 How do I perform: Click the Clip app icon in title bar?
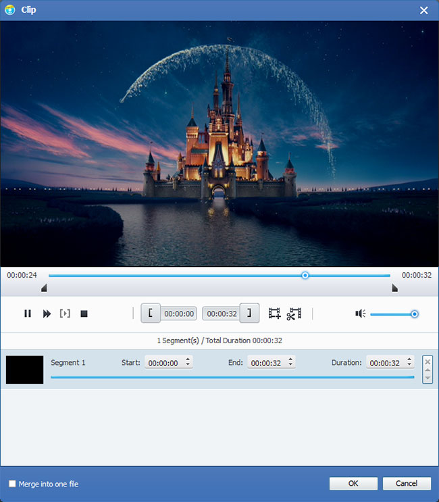coord(10,10)
